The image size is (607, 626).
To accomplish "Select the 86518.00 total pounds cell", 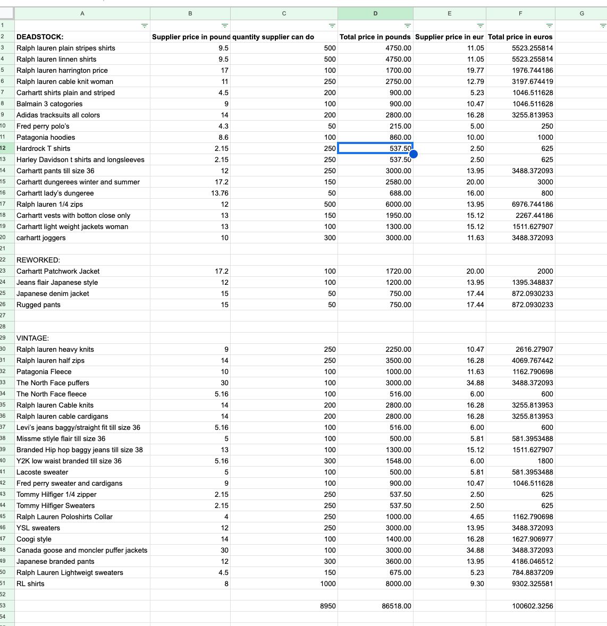I will tap(375, 606).
